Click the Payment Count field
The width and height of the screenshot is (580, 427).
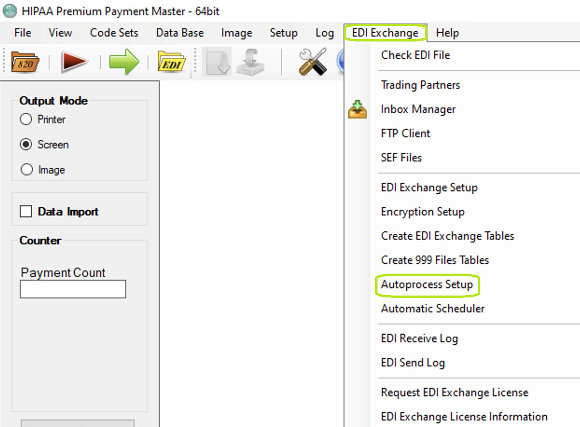[73, 289]
